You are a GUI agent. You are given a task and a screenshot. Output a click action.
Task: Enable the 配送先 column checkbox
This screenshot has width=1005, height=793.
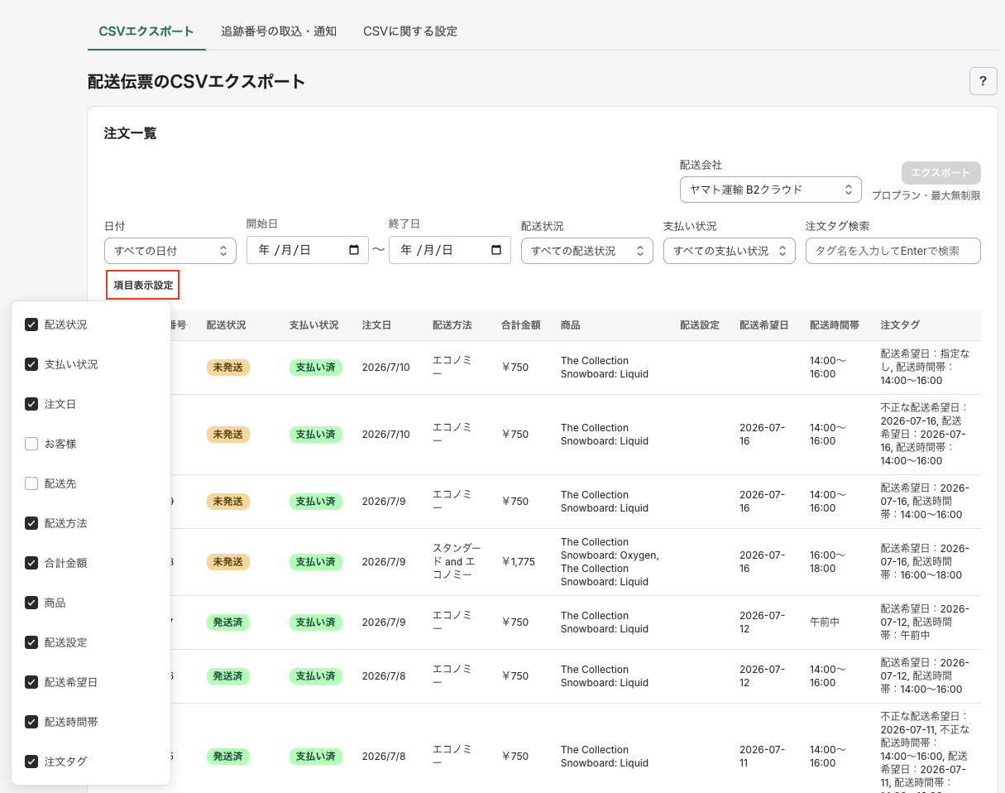31,483
